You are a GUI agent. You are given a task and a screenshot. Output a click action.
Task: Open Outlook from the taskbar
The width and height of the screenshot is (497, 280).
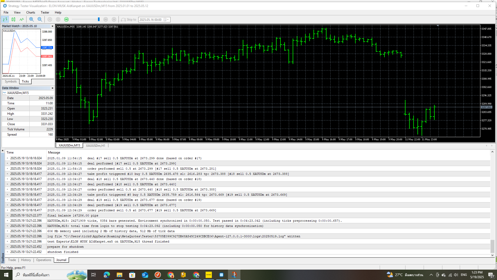[145, 275]
